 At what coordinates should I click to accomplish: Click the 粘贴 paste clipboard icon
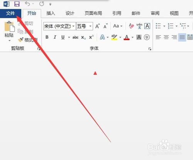click(9, 27)
